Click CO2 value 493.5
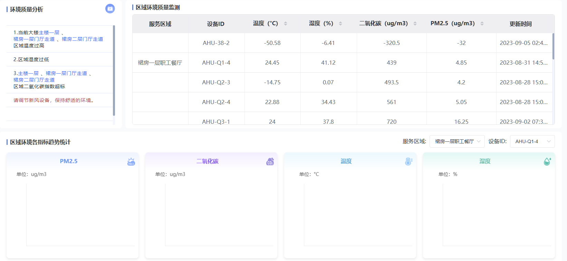The height and width of the screenshot is (261, 567). tap(392, 82)
